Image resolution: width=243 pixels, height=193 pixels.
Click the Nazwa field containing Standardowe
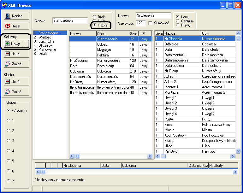pyautogui.click(x=70, y=20)
